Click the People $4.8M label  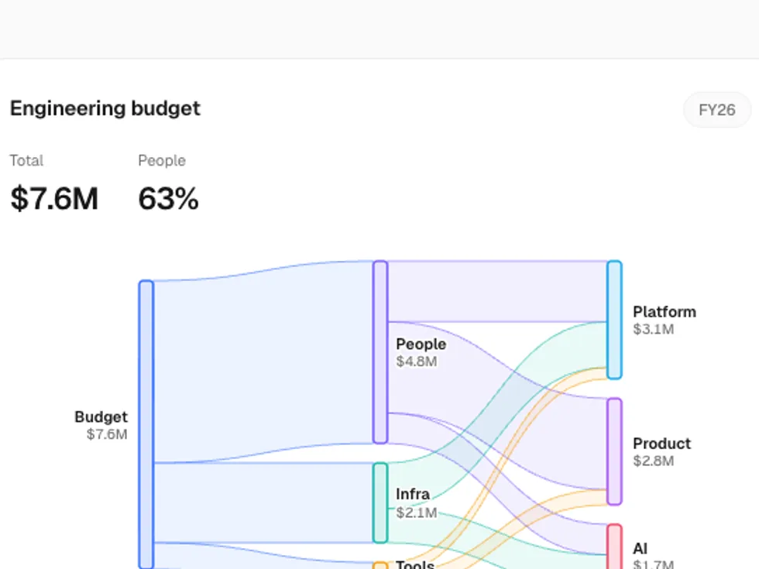click(x=421, y=352)
